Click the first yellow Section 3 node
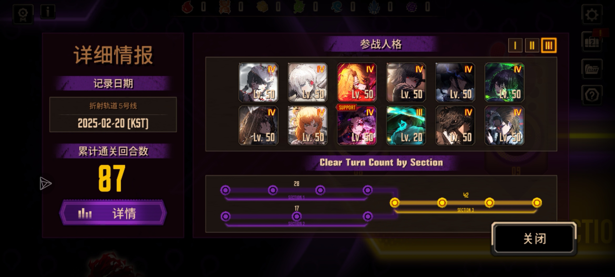 pos(394,203)
